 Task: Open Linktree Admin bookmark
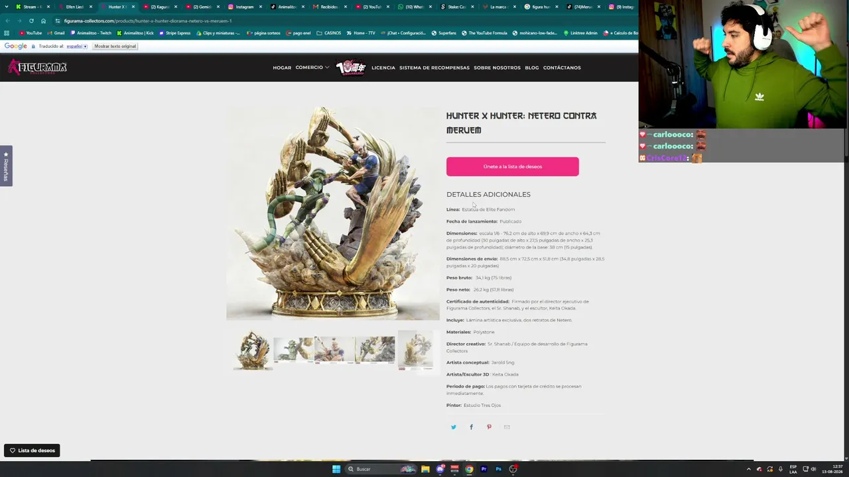pyautogui.click(x=580, y=32)
